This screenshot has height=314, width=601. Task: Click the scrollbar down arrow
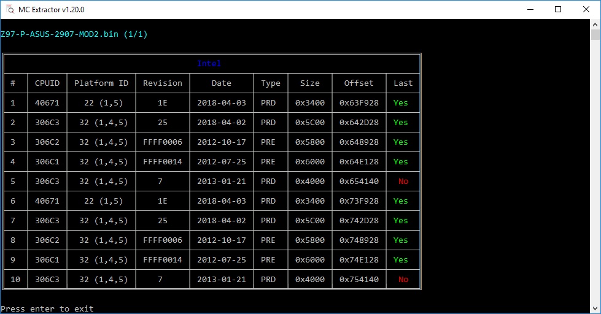point(595,308)
